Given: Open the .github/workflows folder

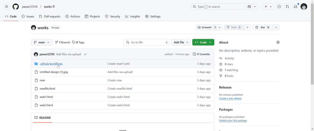Looking at the screenshot, I should click(51, 64).
